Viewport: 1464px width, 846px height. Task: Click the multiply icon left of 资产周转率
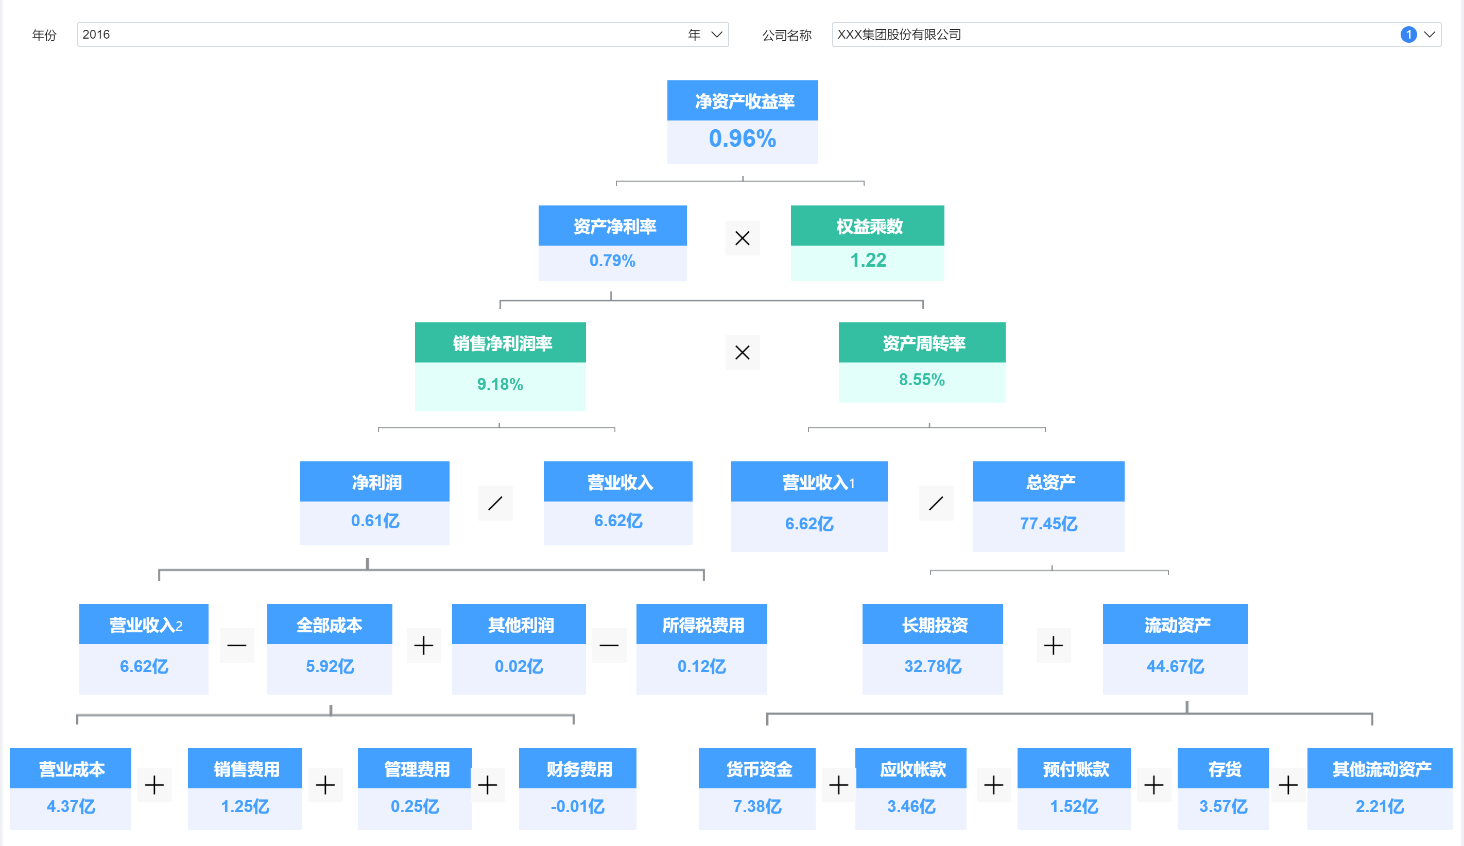[x=742, y=352]
